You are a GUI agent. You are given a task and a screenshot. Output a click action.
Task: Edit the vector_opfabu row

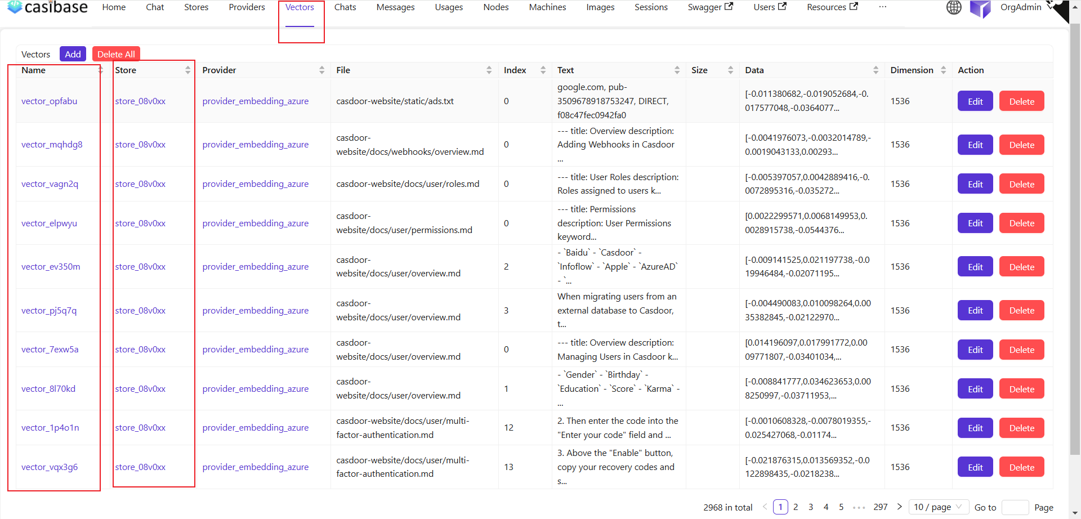point(975,101)
